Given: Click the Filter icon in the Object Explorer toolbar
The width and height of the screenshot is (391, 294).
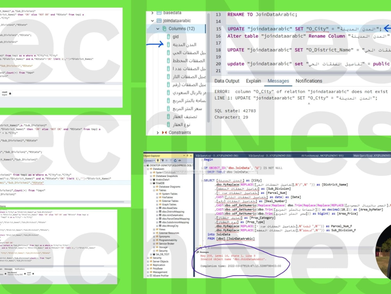Looking at the screenshot, I should (x=171, y=161).
